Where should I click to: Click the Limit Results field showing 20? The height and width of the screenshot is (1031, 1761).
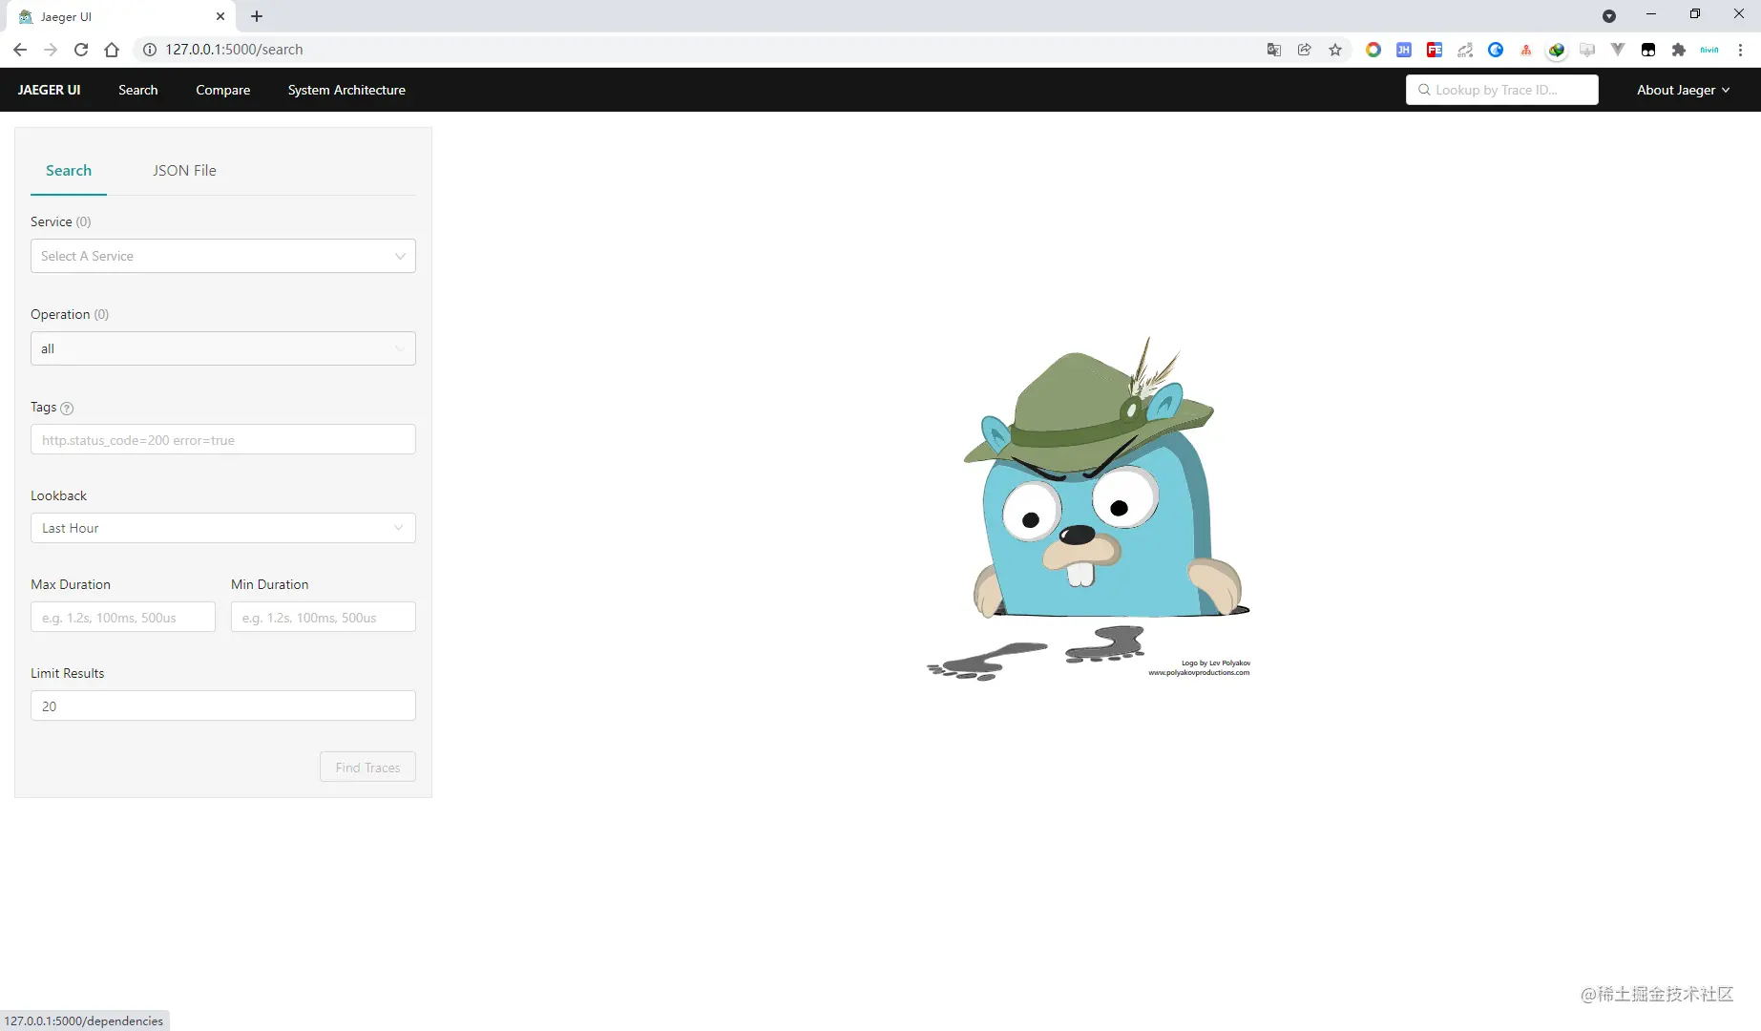coord(223,706)
